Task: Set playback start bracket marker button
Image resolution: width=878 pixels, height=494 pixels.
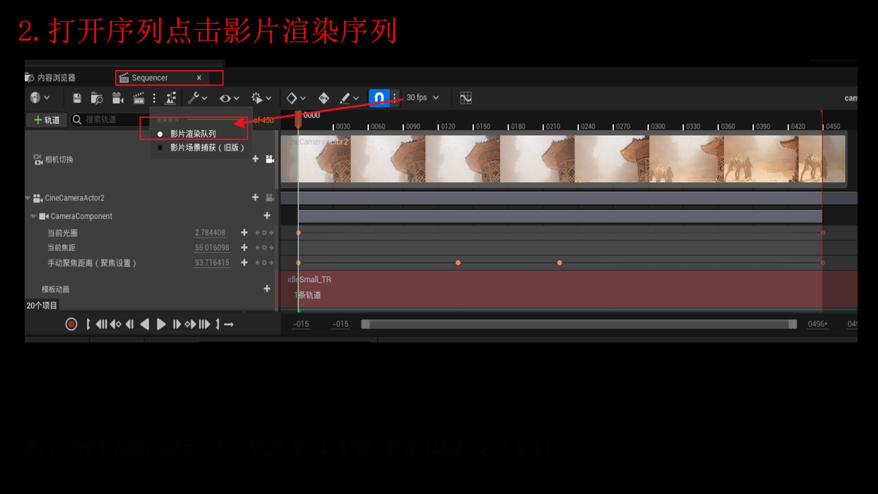Action: pos(88,324)
